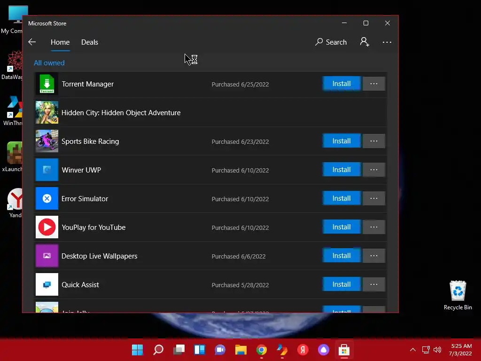This screenshot has height=361, width=481.
Task: Install Quick Assist
Action: click(341, 284)
